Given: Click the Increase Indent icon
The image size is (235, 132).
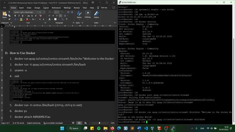Looking at the screenshot, I should pos(72,12).
